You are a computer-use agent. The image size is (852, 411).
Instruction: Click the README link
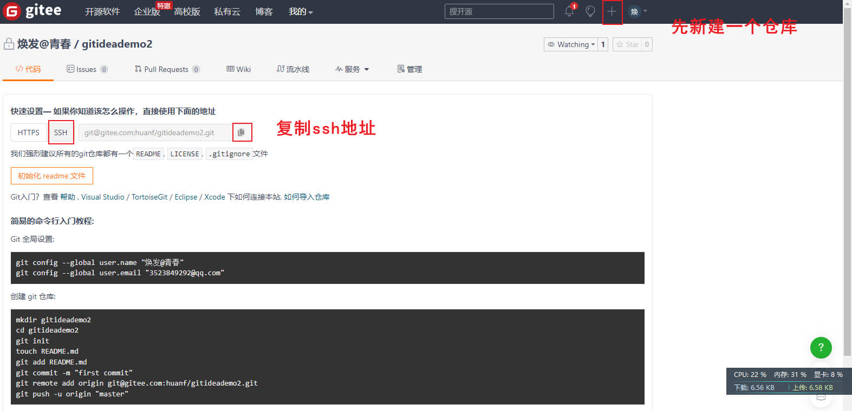point(148,154)
